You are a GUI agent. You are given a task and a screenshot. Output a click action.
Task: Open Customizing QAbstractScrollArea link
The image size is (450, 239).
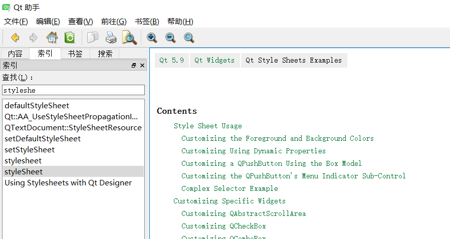(244, 213)
